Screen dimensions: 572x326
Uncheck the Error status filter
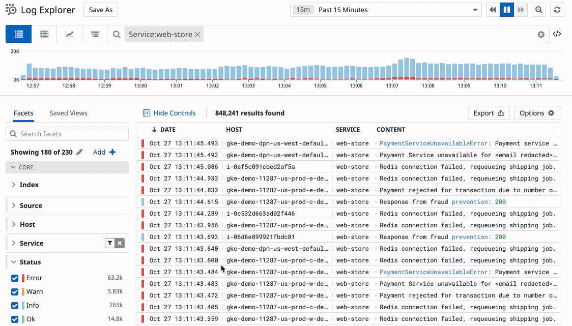click(15, 278)
